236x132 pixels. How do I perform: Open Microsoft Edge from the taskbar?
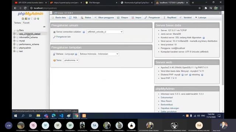53,116
